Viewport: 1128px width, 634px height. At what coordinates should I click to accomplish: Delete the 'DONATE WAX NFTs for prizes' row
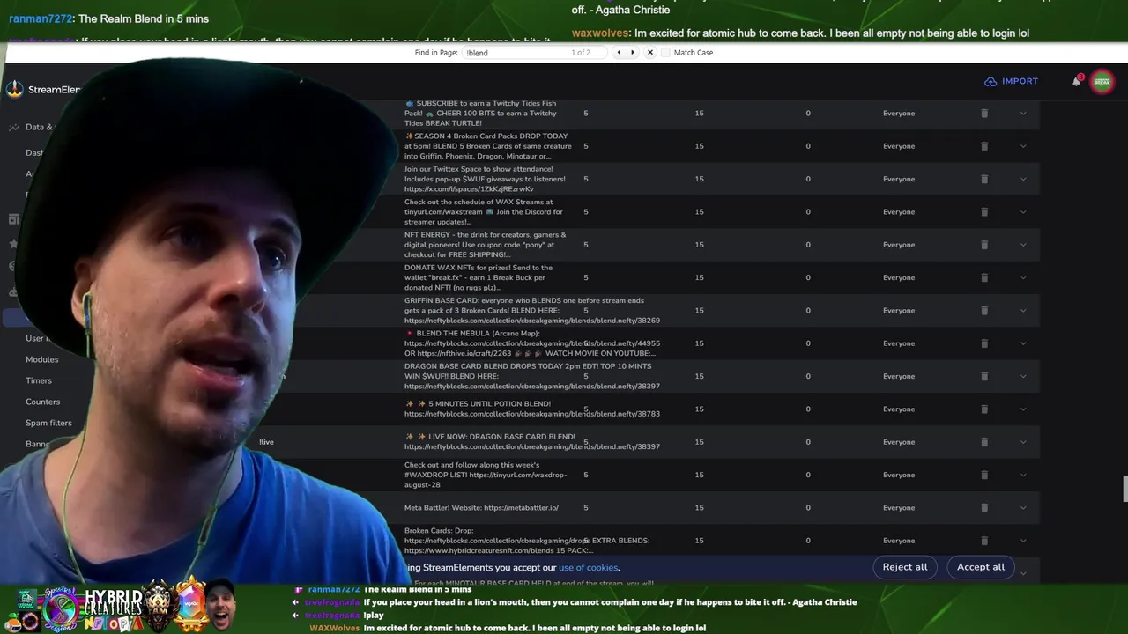click(x=984, y=277)
